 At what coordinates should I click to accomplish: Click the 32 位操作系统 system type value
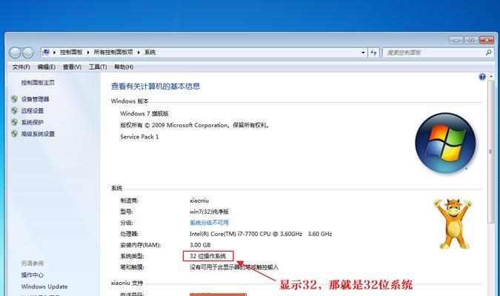click(208, 256)
